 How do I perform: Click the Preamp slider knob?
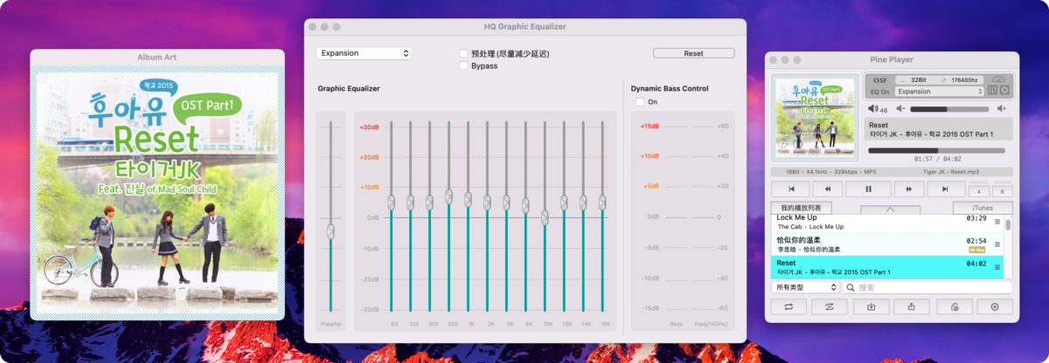coord(330,230)
